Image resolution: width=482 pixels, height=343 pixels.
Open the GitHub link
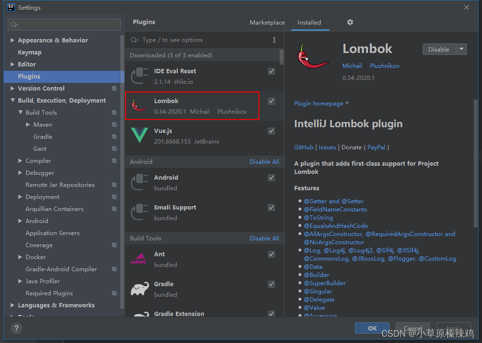tap(303, 147)
